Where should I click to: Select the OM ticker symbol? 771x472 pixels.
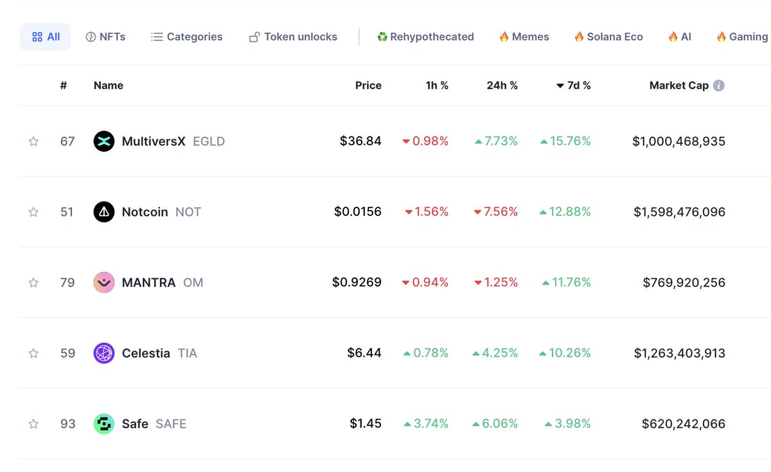pos(193,283)
